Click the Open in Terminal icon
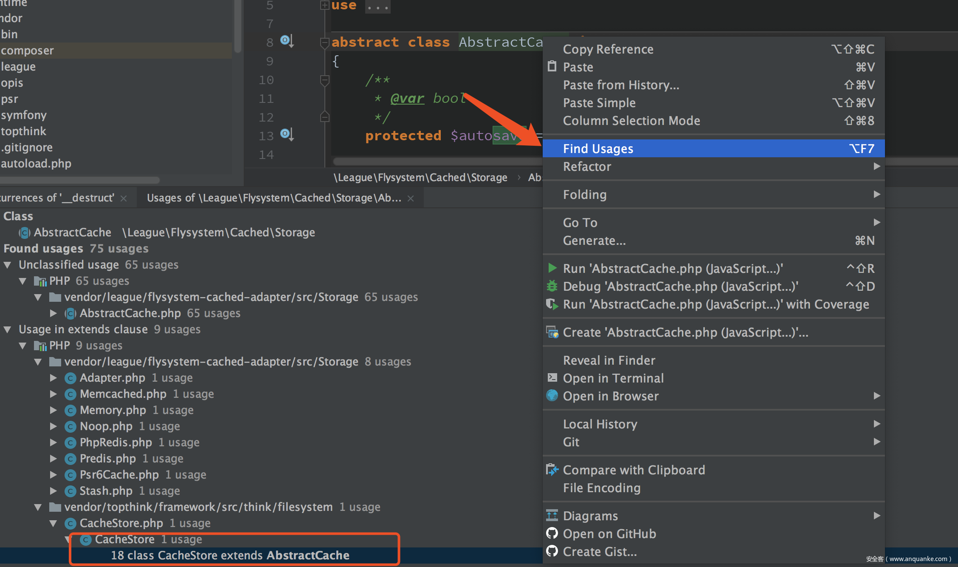958x567 pixels. tap(552, 377)
